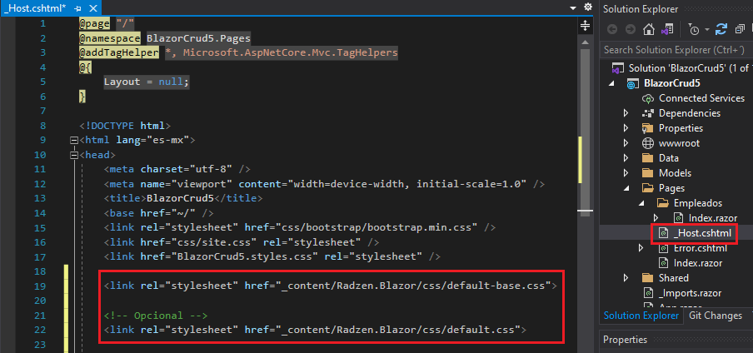
Task: Click line number 19 in gutter
Action: click(40, 286)
